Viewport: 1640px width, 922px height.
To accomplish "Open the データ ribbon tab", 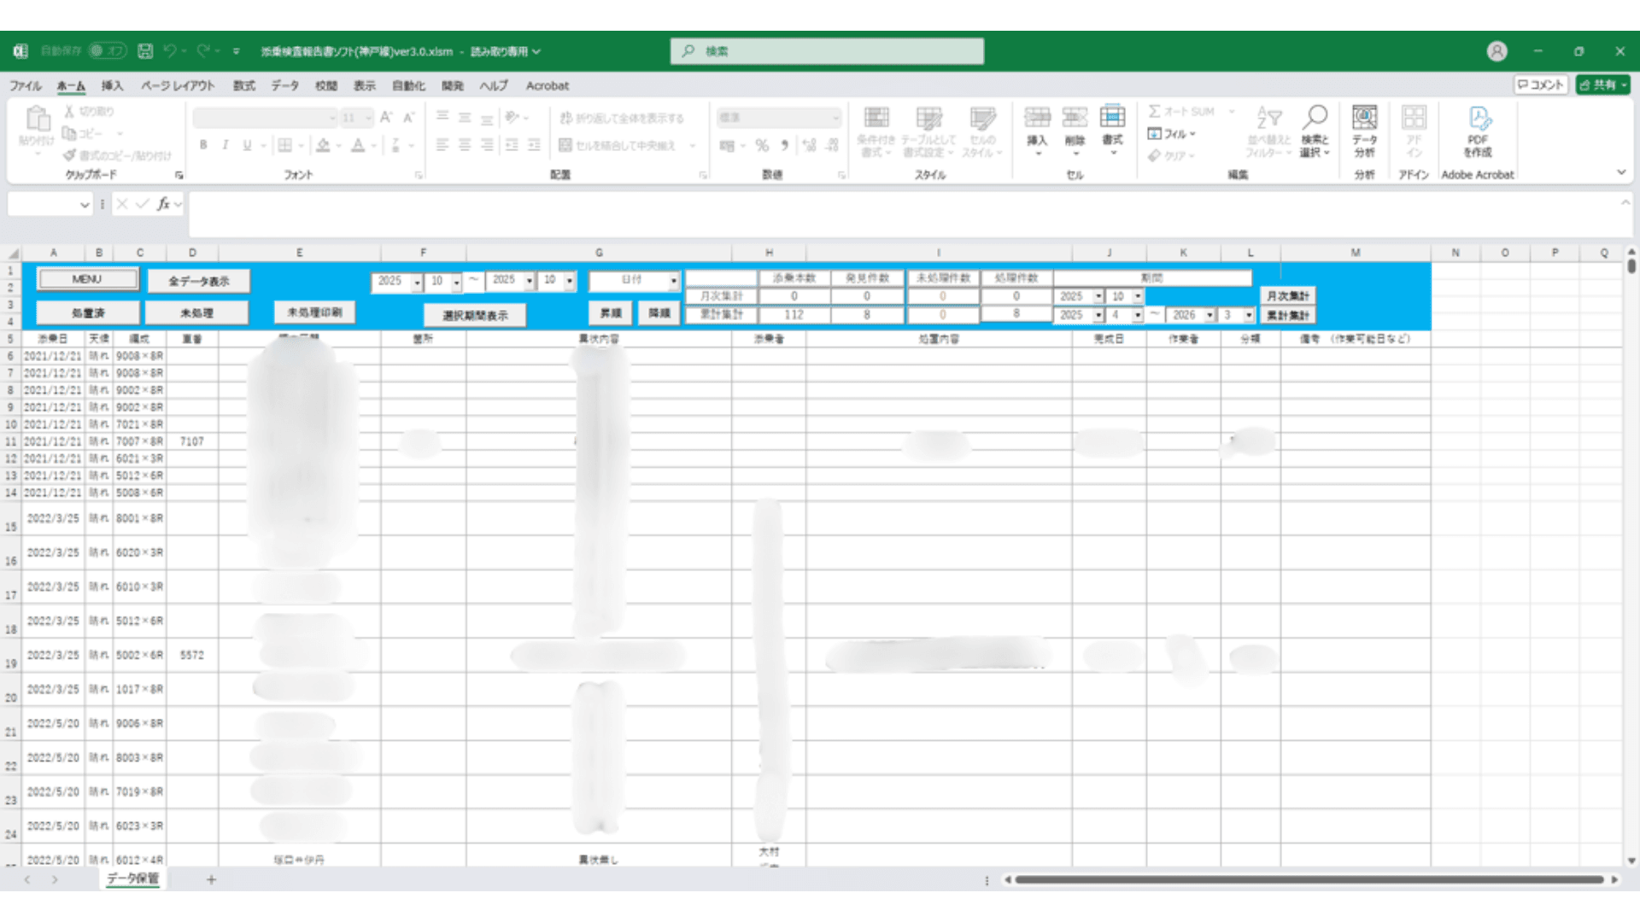I will coord(284,85).
